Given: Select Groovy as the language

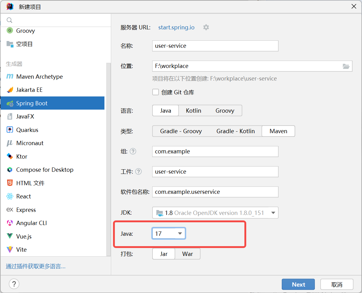Looking at the screenshot, I should pyautogui.click(x=225, y=111).
